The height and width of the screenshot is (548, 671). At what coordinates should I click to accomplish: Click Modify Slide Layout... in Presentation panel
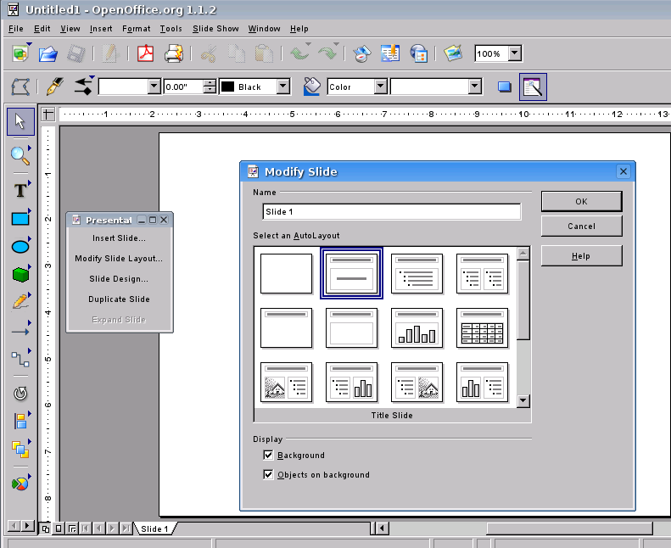pyautogui.click(x=119, y=259)
